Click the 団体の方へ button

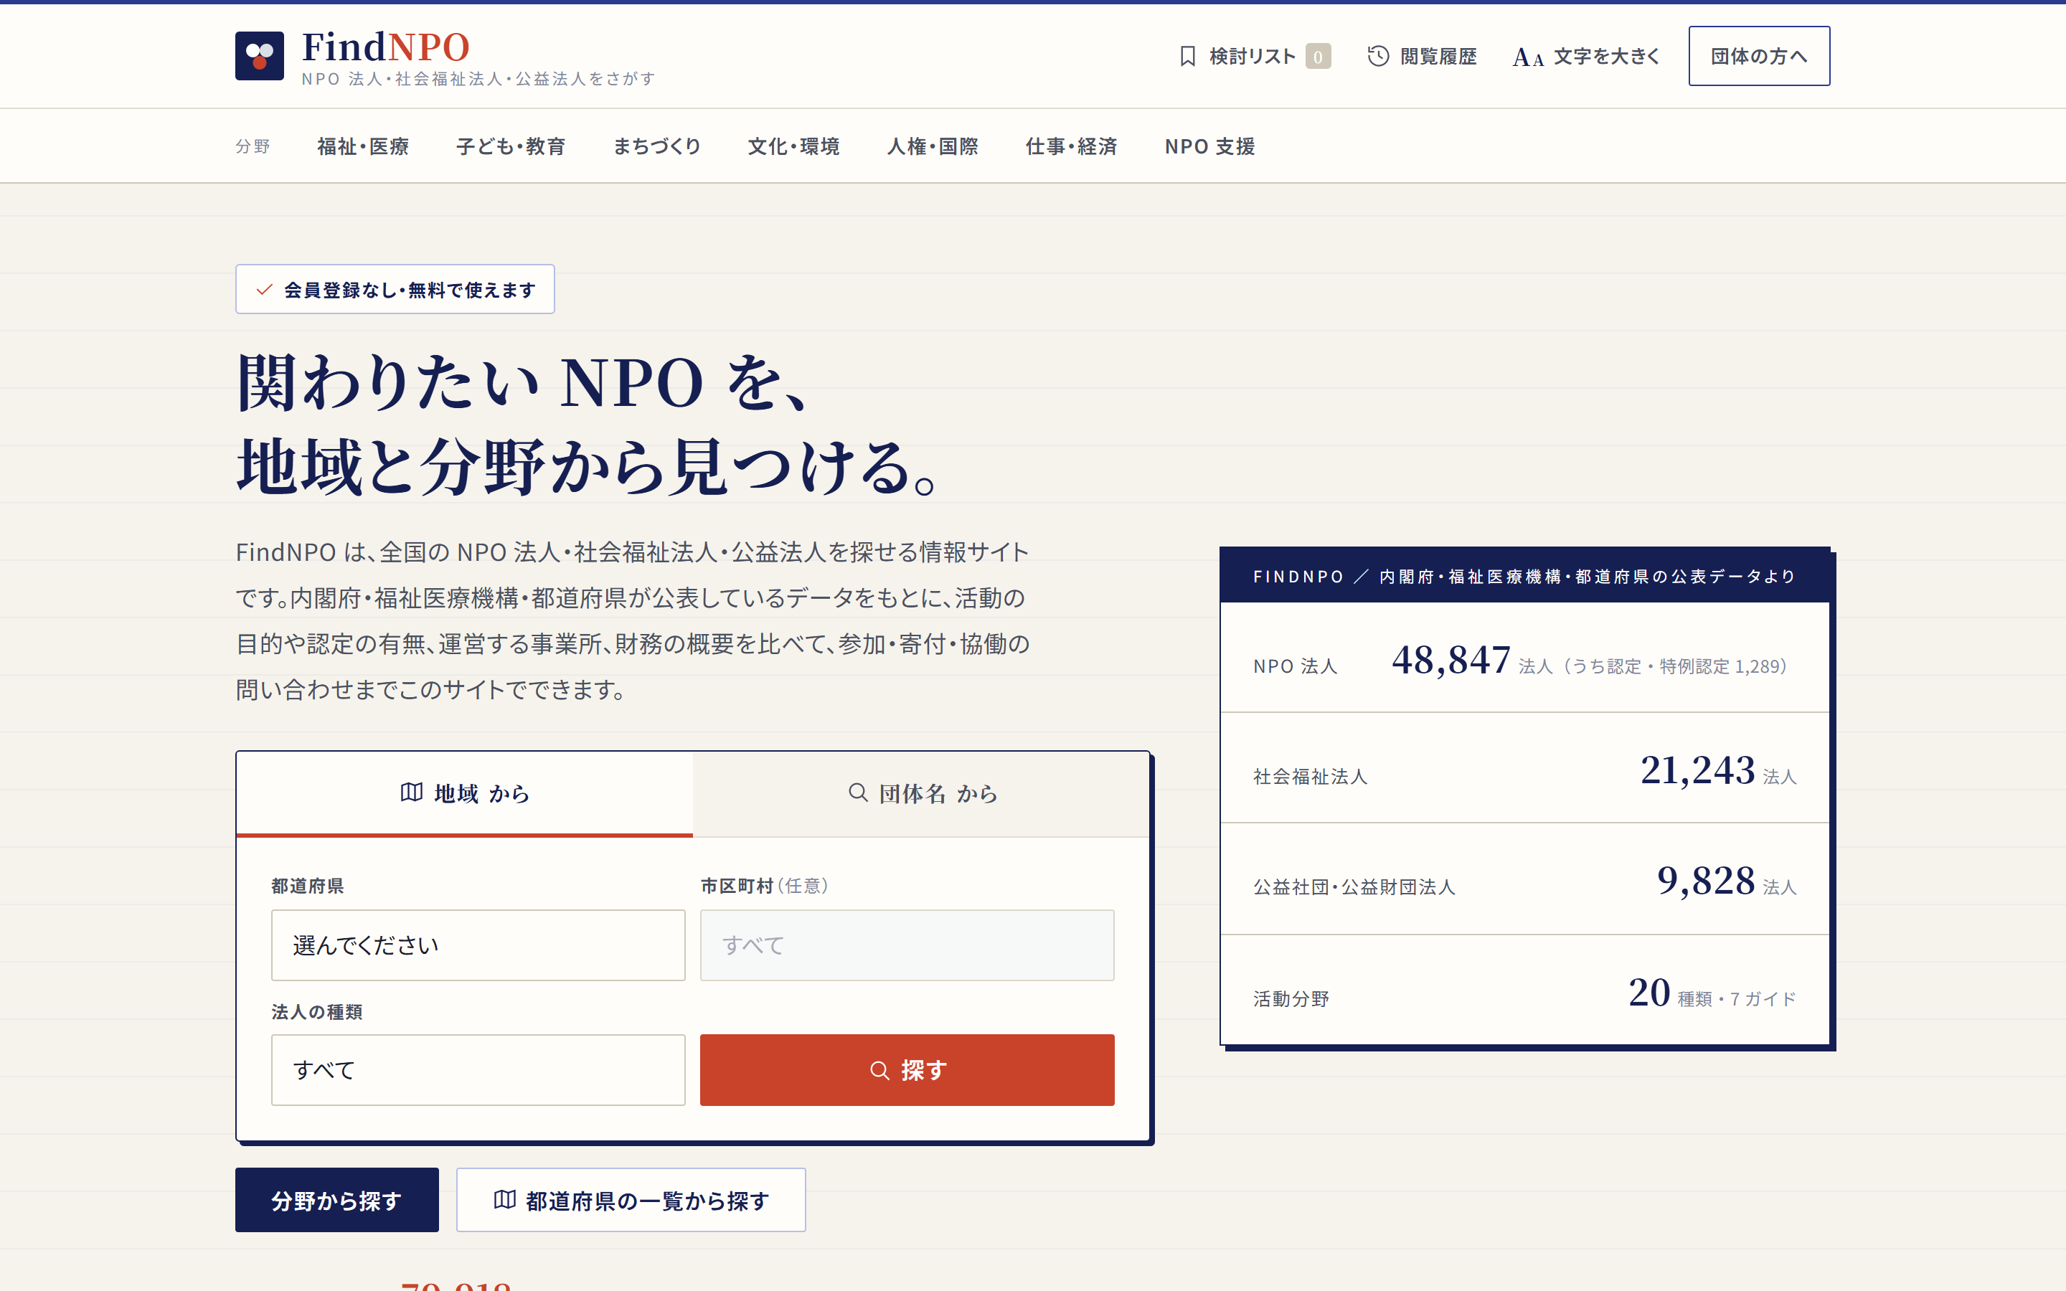1759,57
